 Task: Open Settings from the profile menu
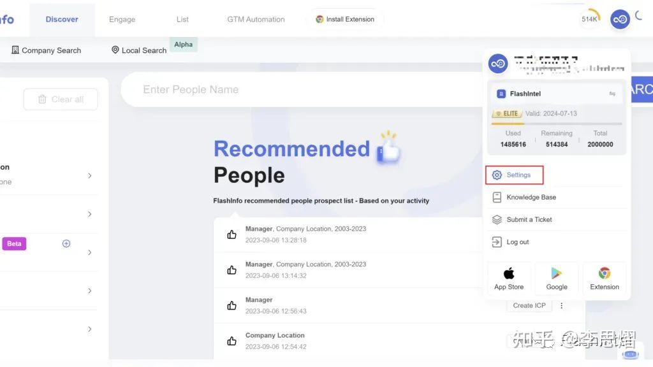(514, 174)
